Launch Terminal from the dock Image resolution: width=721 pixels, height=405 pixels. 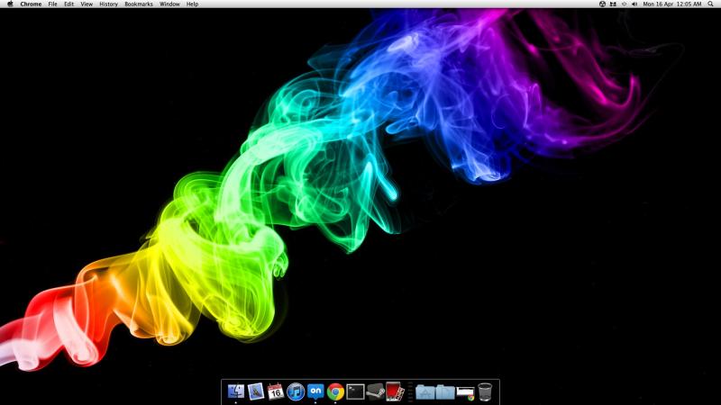pyautogui.click(x=355, y=391)
